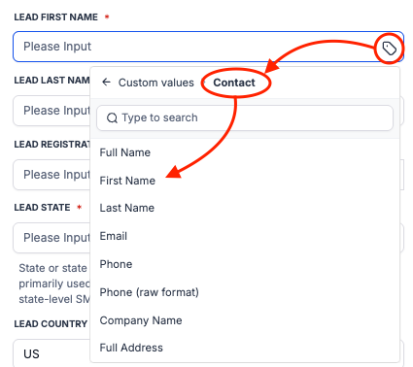This screenshot has width=413, height=367.
Task: Open the Lead Country field showing US
Action: tap(52, 353)
